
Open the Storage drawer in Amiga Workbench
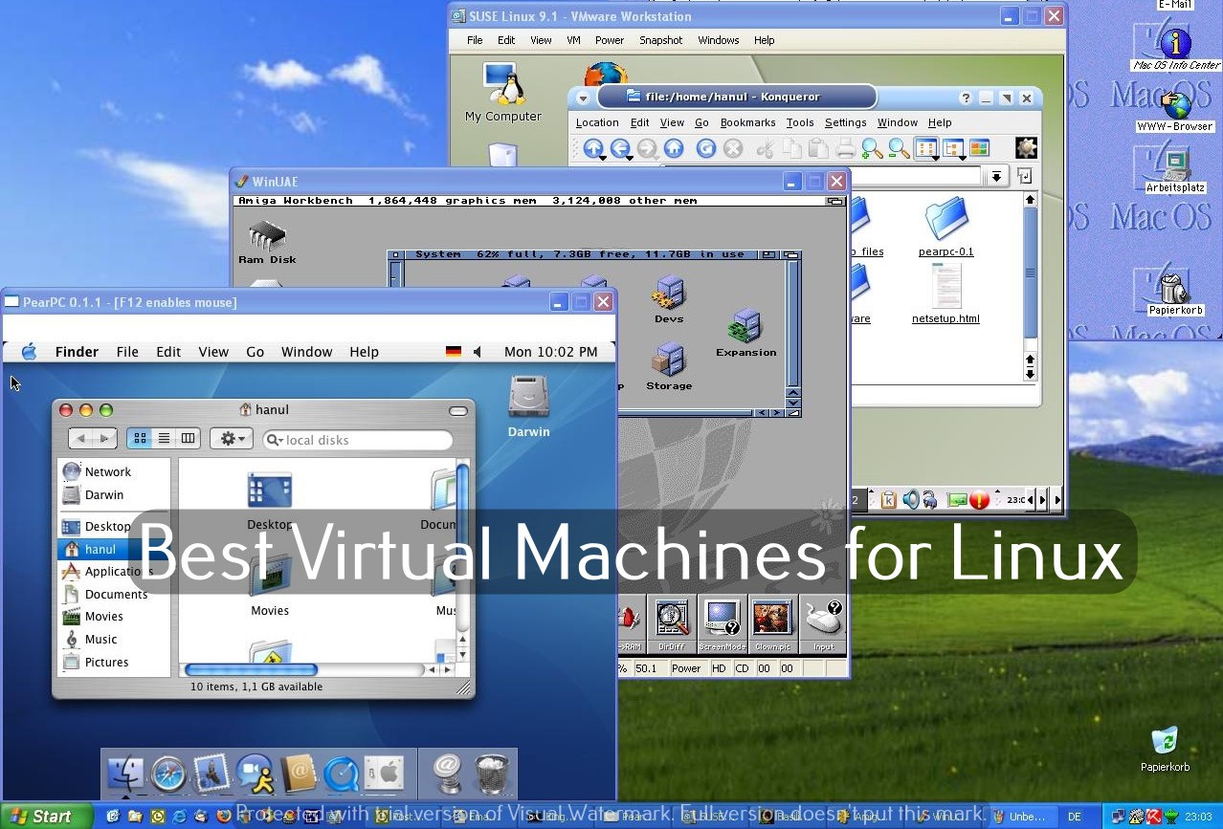pyautogui.click(x=669, y=366)
